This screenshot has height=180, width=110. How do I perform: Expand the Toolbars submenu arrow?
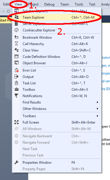point(98,116)
